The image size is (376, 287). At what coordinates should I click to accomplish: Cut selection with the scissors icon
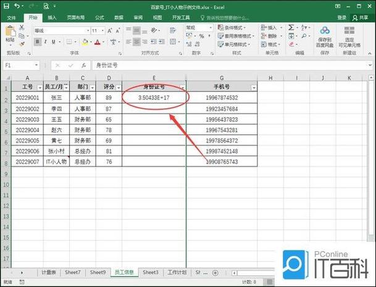[22, 28]
